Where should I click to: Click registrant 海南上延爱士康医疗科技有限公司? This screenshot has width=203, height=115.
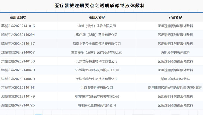97,44
